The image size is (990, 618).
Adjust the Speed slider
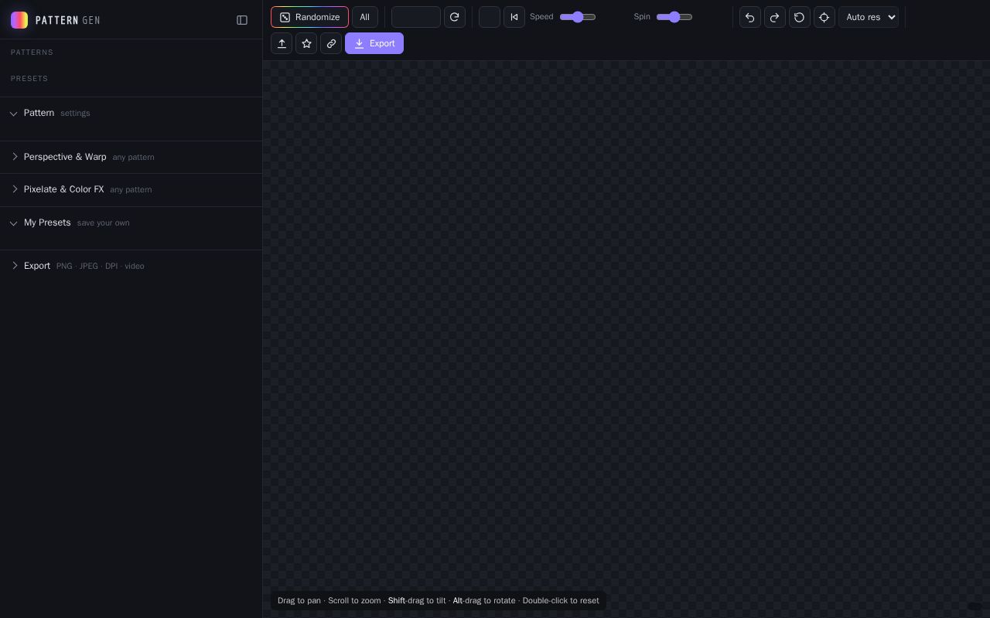578,17
